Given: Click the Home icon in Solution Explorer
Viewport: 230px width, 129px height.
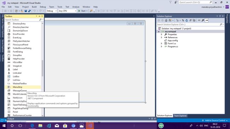Looking at the screenshot, I should (x=166, y=20).
